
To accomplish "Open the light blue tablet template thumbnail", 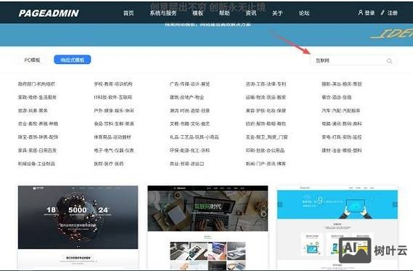I will click(x=337, y=227).
